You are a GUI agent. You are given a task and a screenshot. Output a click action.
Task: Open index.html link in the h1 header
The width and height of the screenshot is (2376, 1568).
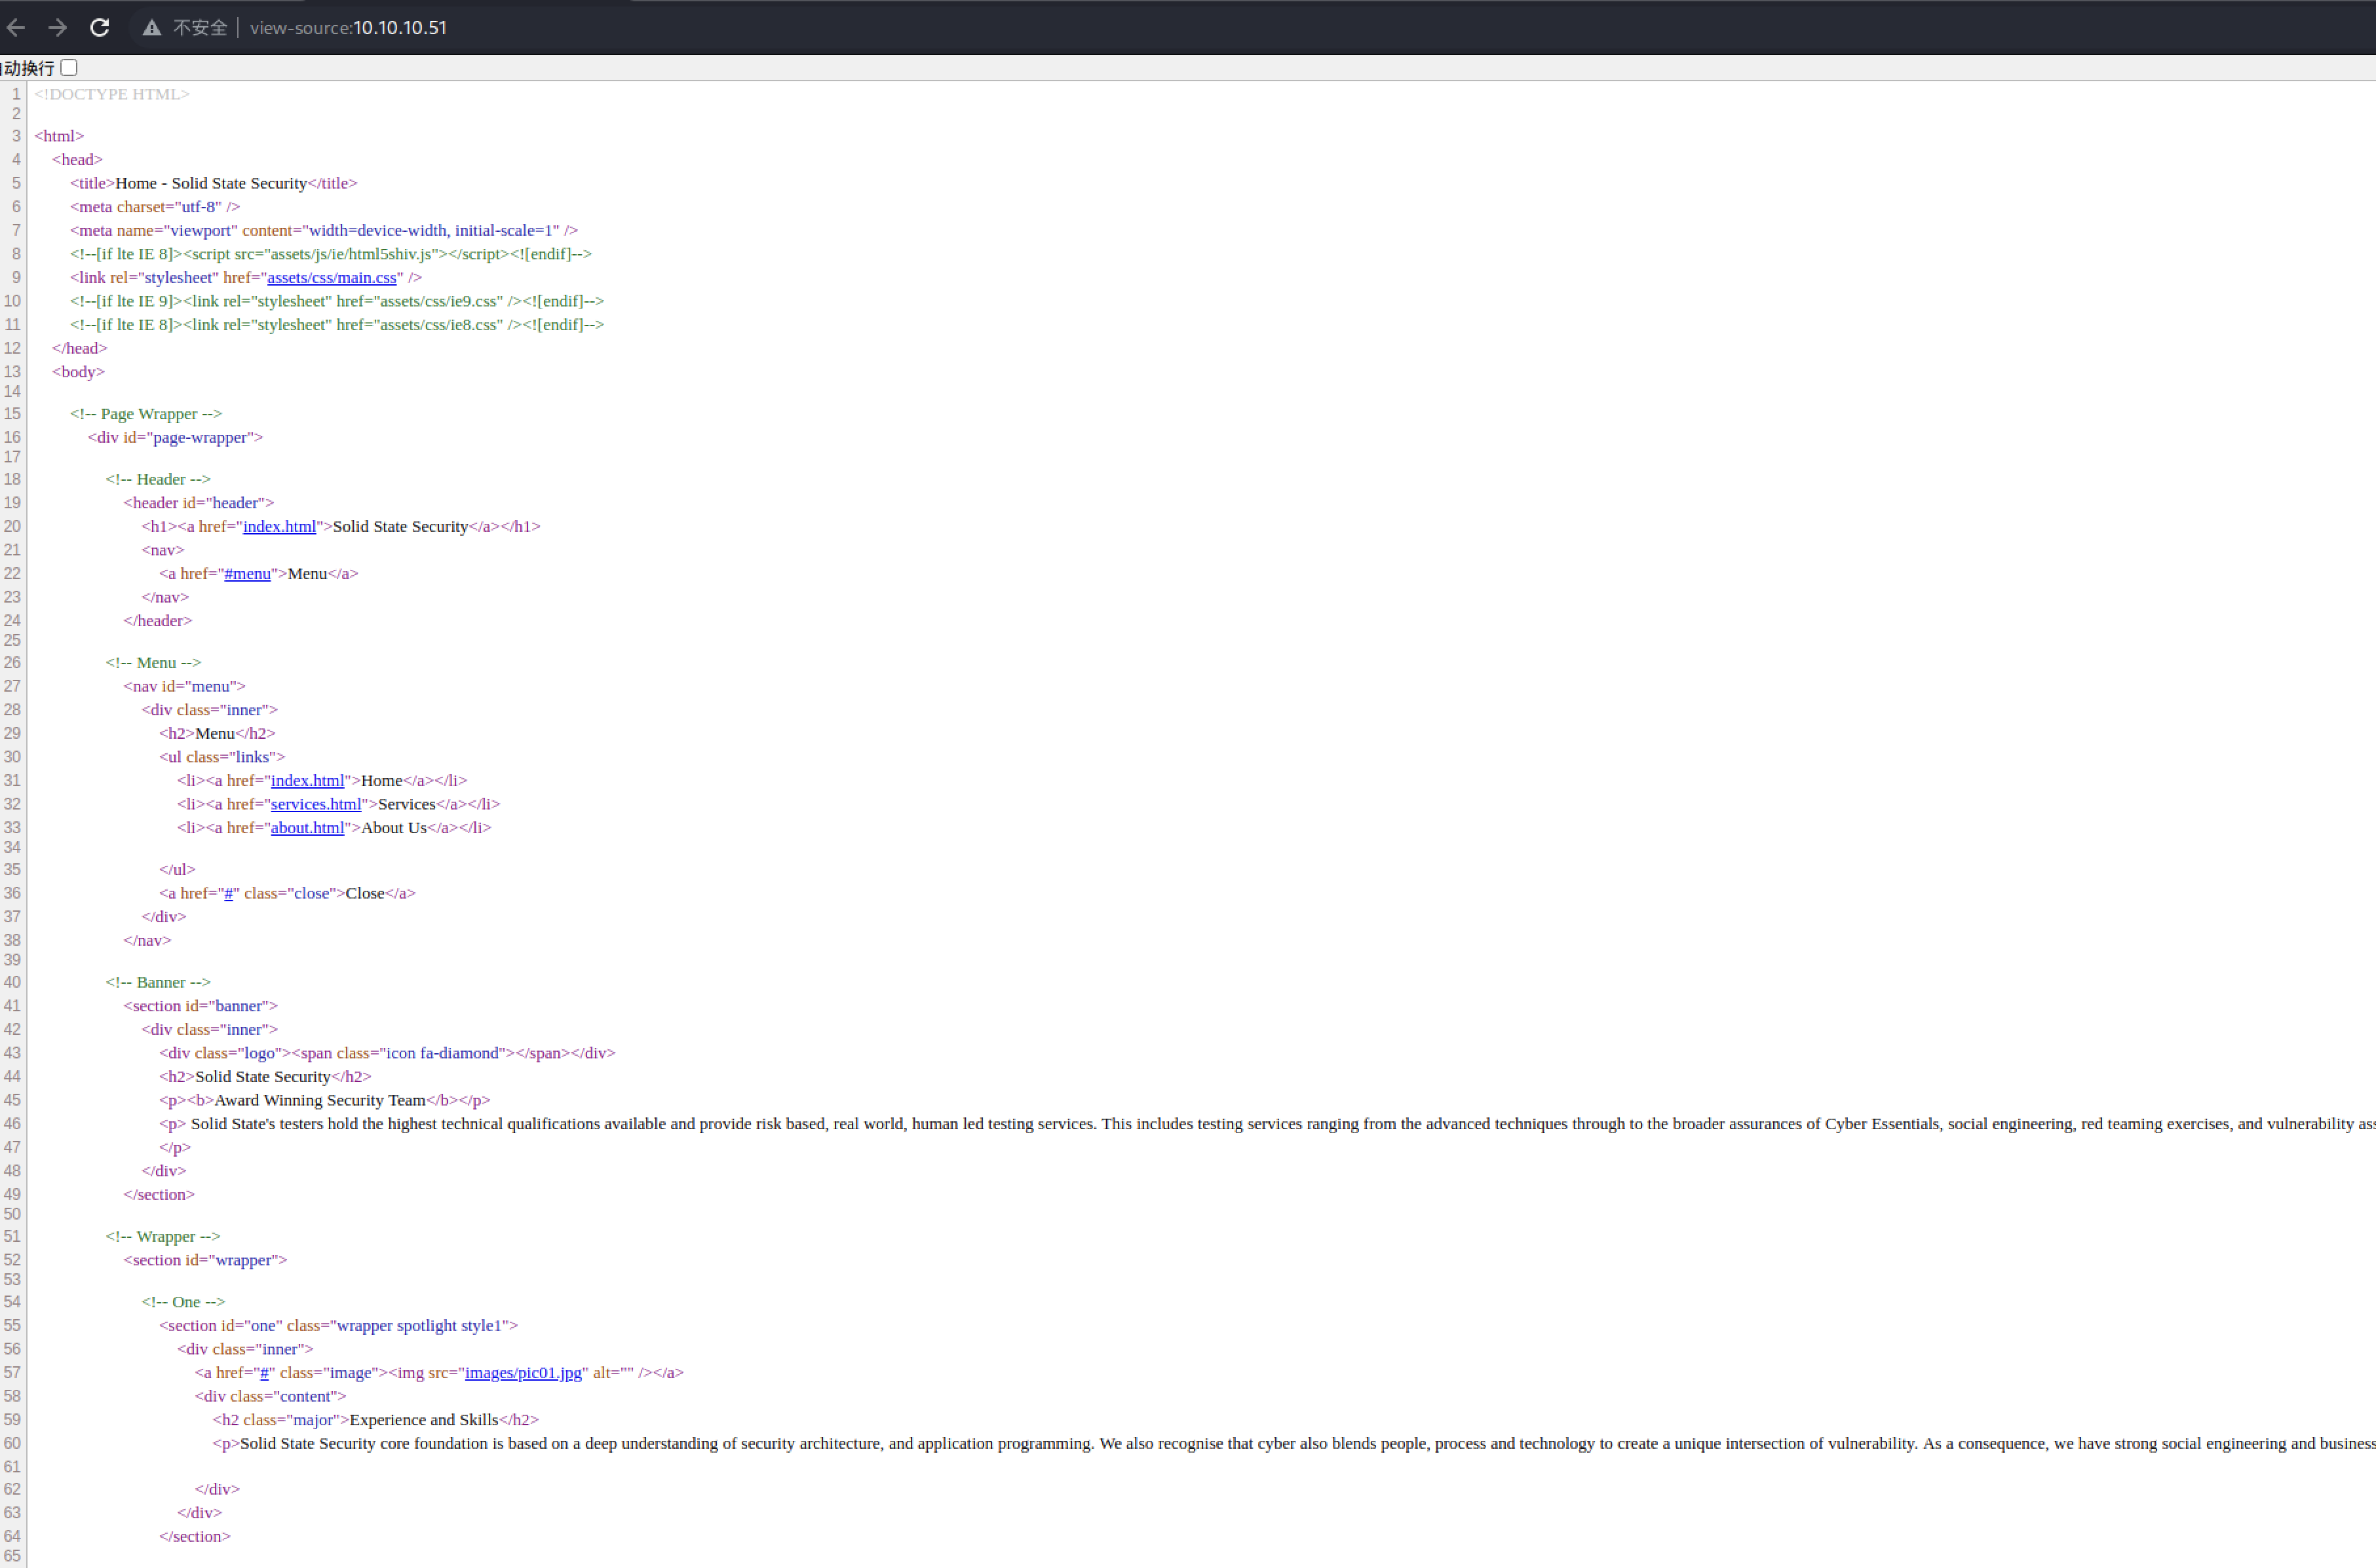(279, 527)
